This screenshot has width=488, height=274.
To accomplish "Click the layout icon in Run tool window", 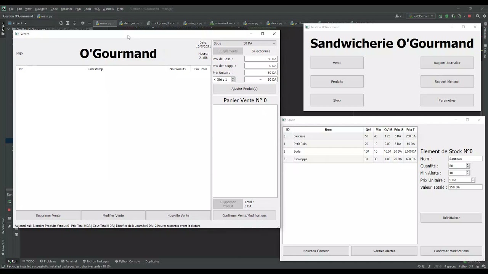I will 10,219.
